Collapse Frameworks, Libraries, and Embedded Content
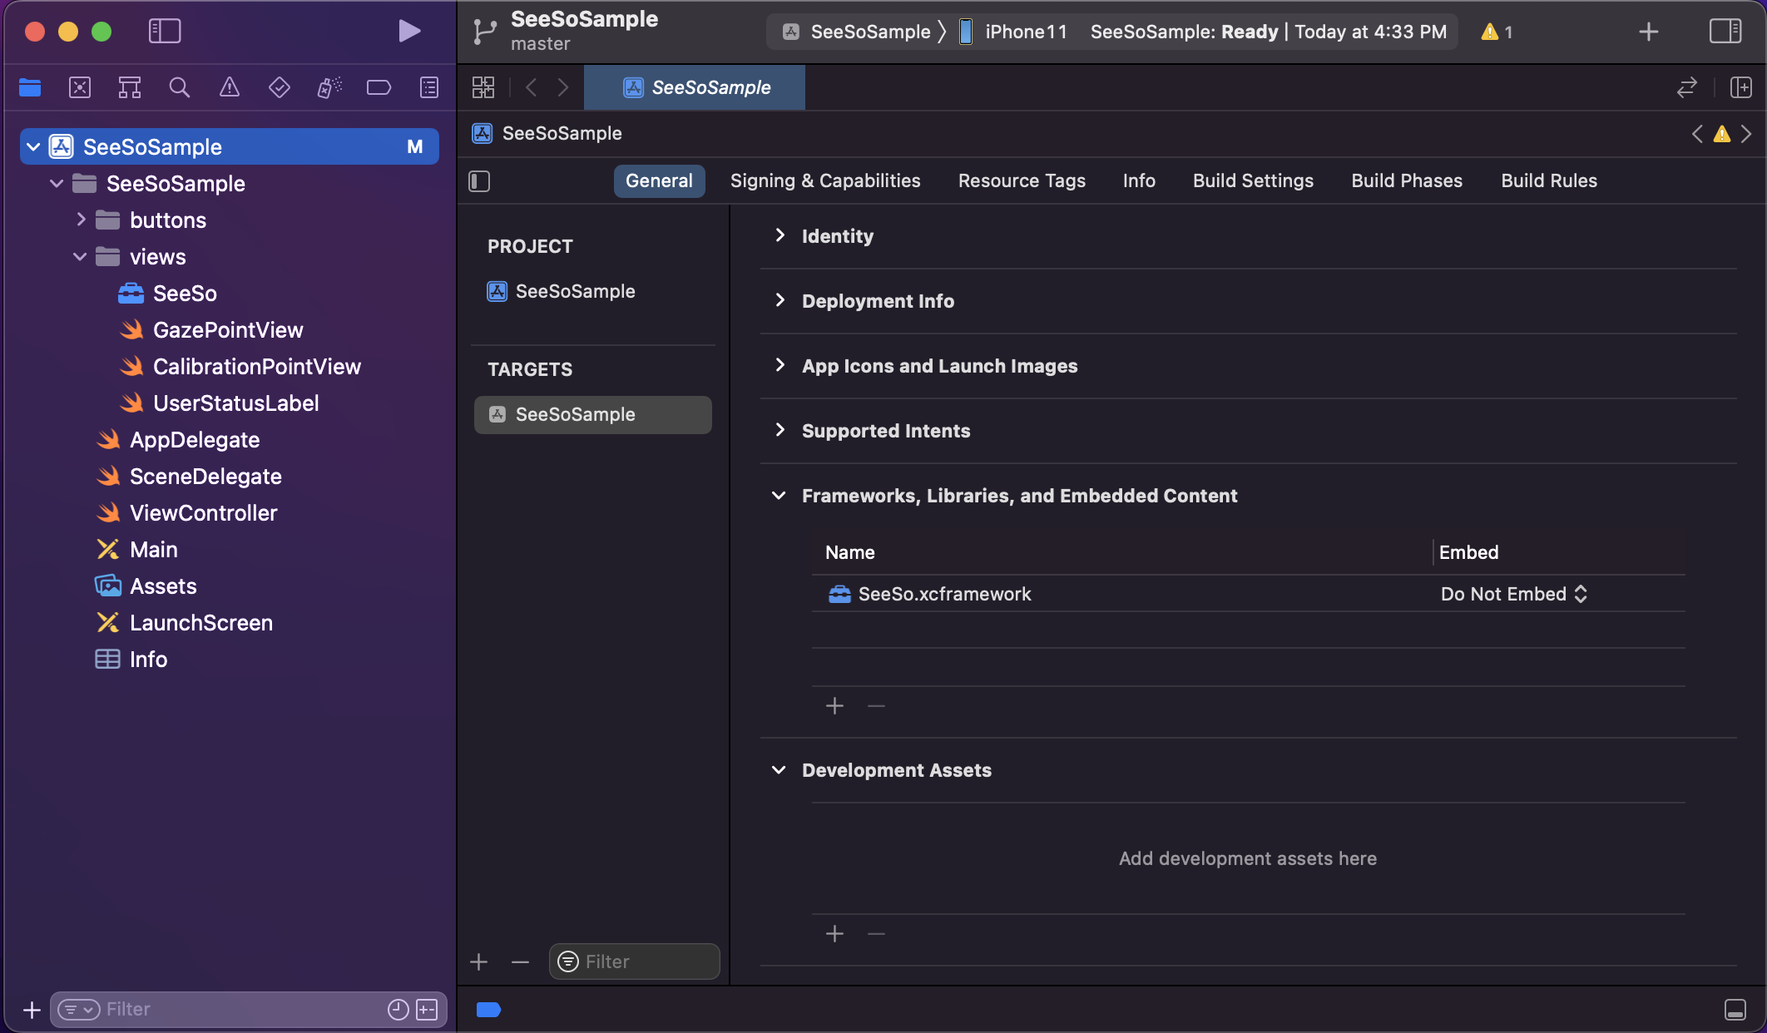Screen dimensions: 1767x1033 pos(779,496)
